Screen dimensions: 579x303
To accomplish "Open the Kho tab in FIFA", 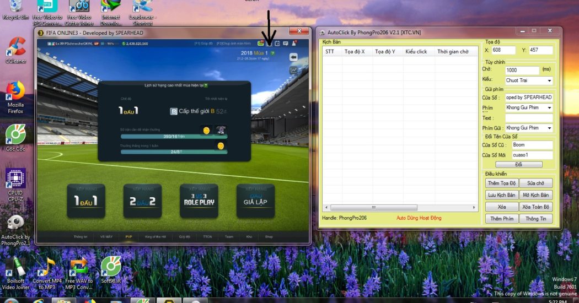I will (x=249, y=236).
